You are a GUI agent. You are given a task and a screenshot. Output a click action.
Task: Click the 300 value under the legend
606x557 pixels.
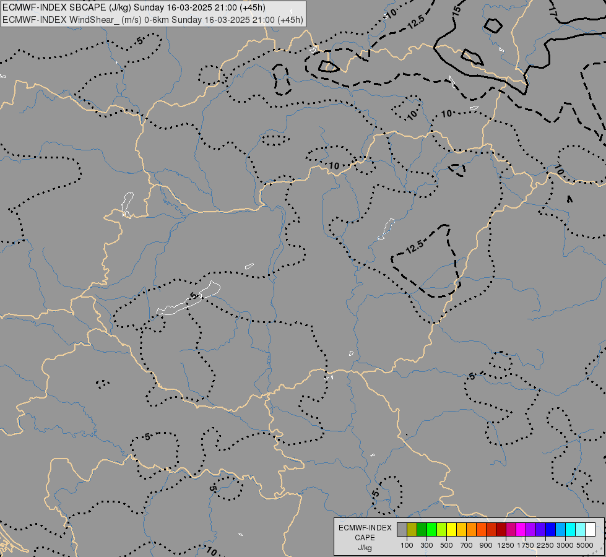[x=426, y=545]
